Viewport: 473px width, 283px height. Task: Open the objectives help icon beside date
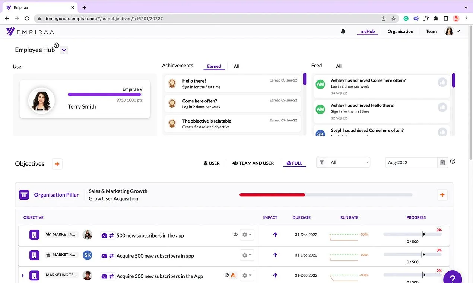(453, 161)
